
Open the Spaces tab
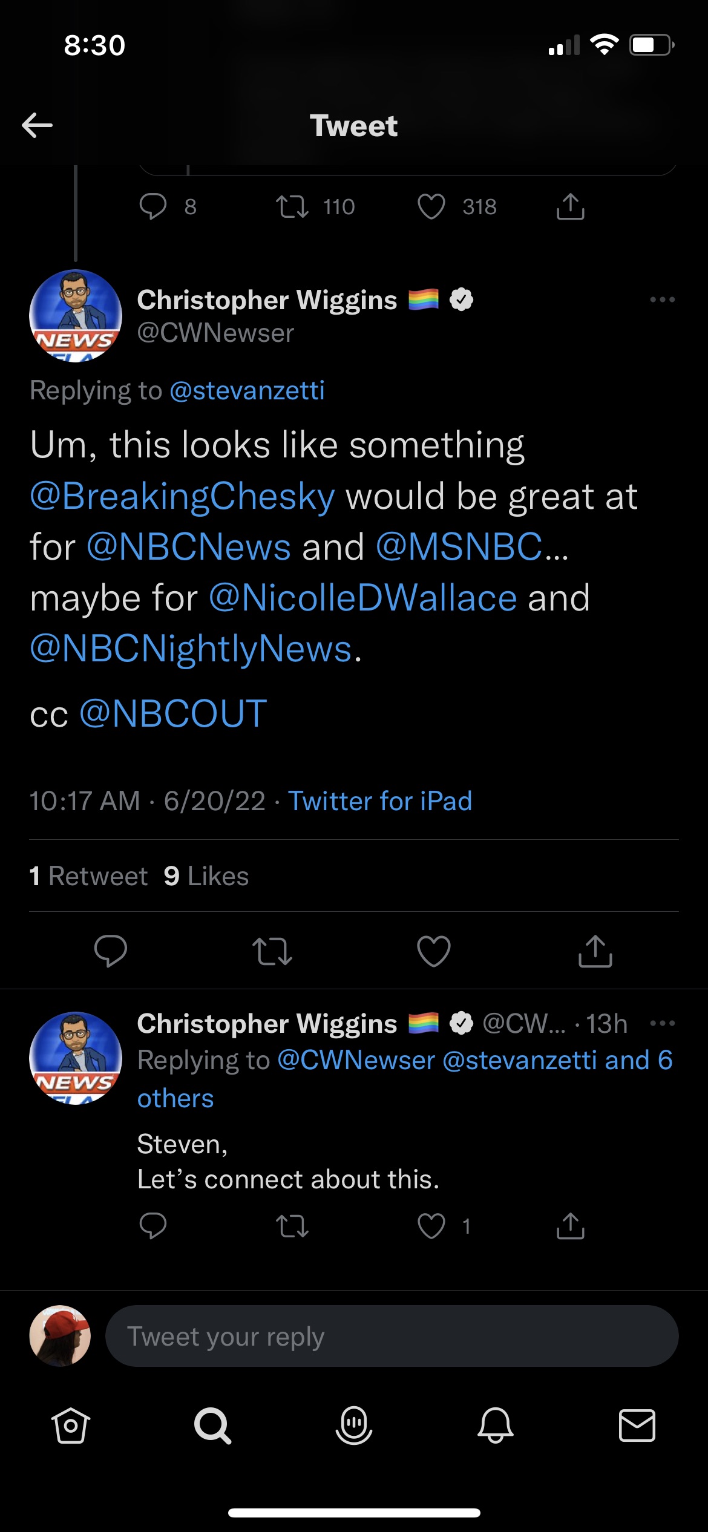[354, 1426]
